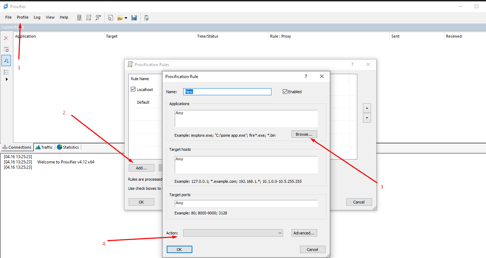Click the Target hosts text box
This screenshot has height=258, width=486.
point(246,165)
